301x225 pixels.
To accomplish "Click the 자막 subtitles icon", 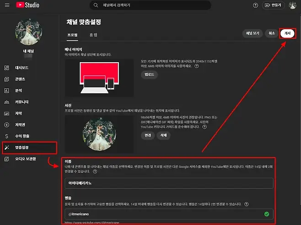I will click(6, 113).
